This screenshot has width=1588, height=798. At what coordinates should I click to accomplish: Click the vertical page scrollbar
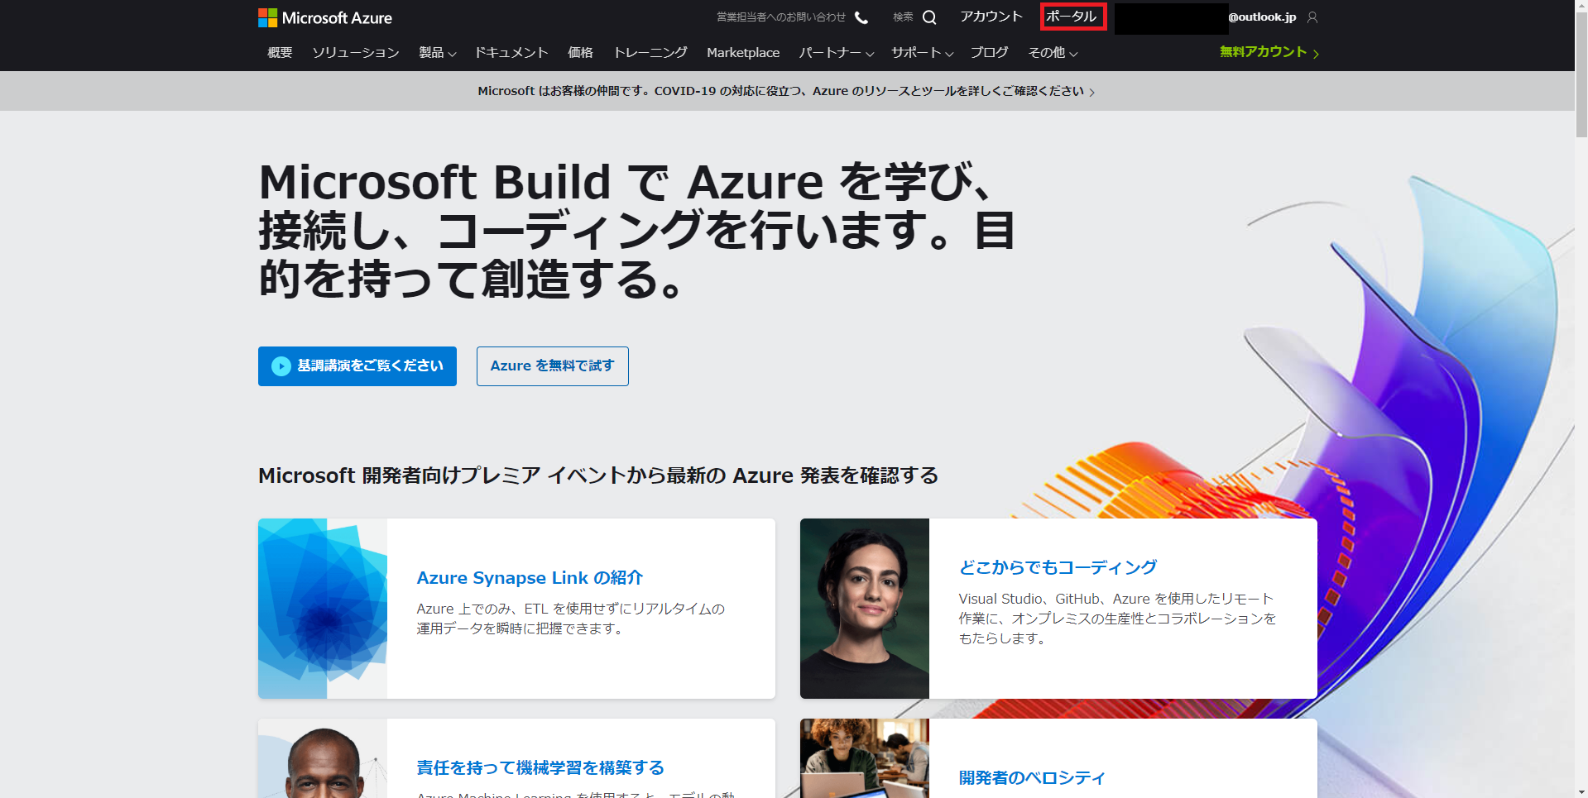point(1581,74)
